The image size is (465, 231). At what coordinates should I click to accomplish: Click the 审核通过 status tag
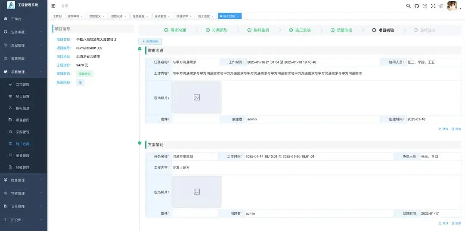(x=84, y=74)
